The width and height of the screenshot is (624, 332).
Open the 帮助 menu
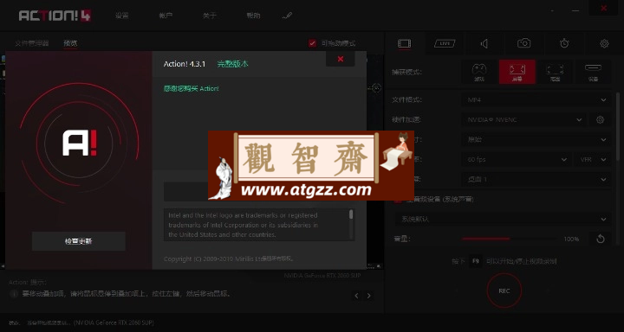(x=253, y=16)
